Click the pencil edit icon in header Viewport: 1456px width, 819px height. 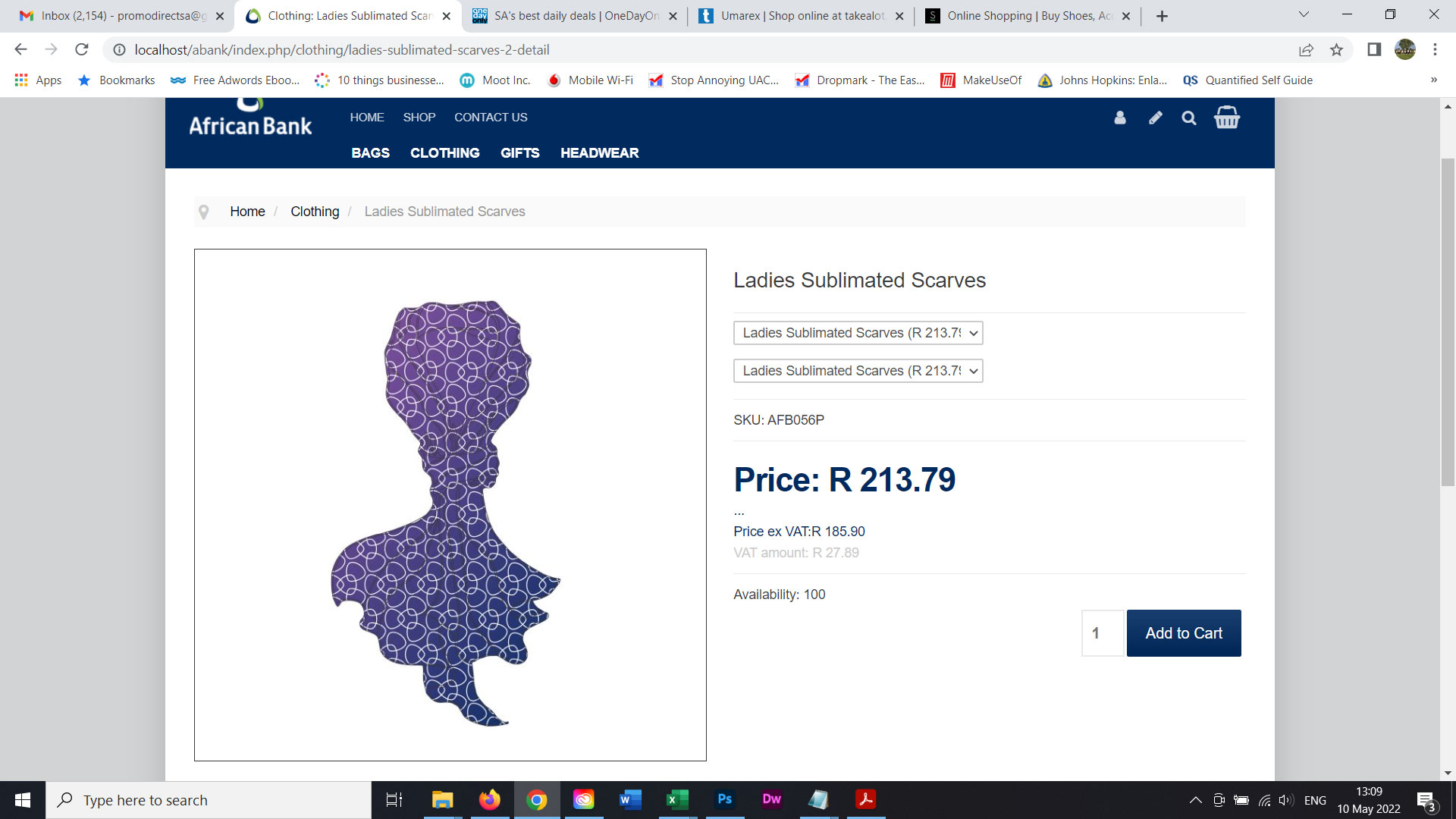click(x=1155, y=118)
